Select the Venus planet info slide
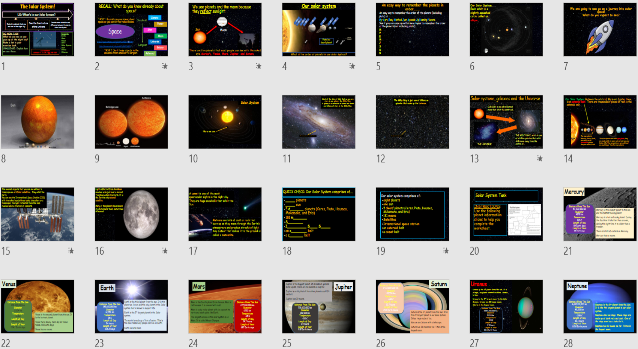The width and height of the screenshot is (638, 349). click(x=38, y=306)
